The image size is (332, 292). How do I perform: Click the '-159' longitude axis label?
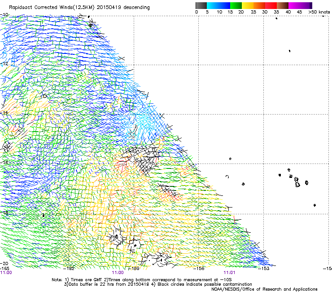click(134, 269)
